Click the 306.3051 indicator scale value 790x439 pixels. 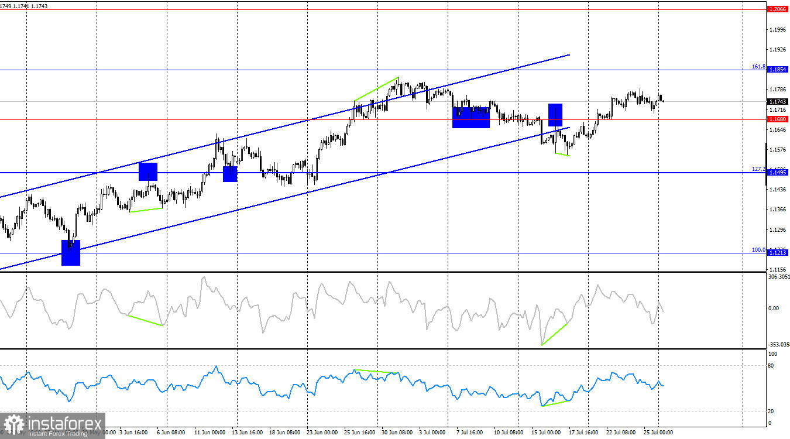coord(778,277)
